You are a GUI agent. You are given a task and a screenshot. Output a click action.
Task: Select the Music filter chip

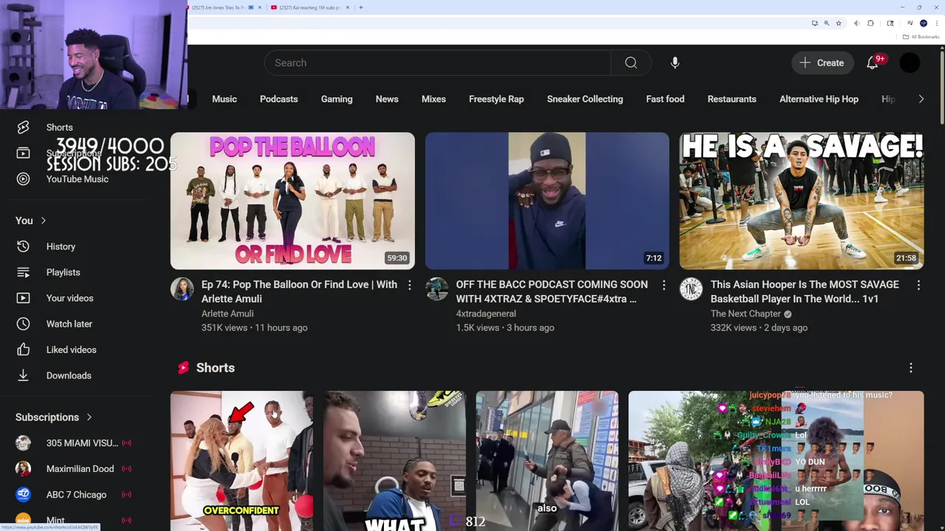point(224,99)
